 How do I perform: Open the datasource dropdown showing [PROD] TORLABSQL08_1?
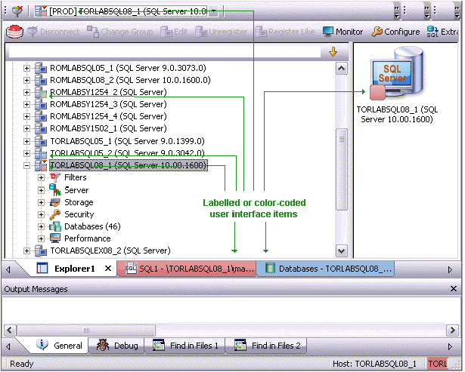click(x=213, y=11)
